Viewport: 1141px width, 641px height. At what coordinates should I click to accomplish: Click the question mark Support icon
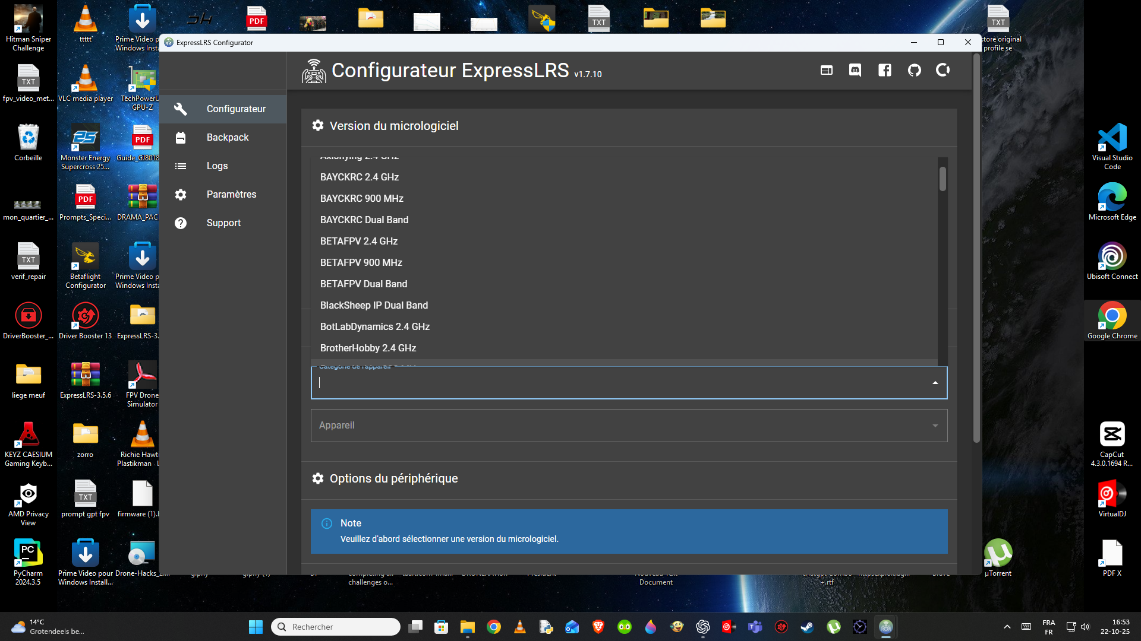click(181, 223)
